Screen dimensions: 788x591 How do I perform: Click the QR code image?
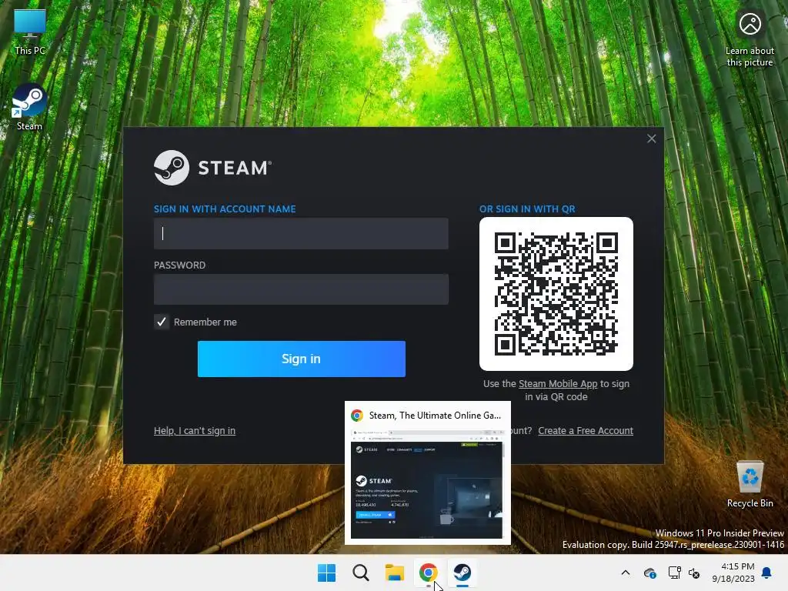pyautogui.click(x=556, y=293)
